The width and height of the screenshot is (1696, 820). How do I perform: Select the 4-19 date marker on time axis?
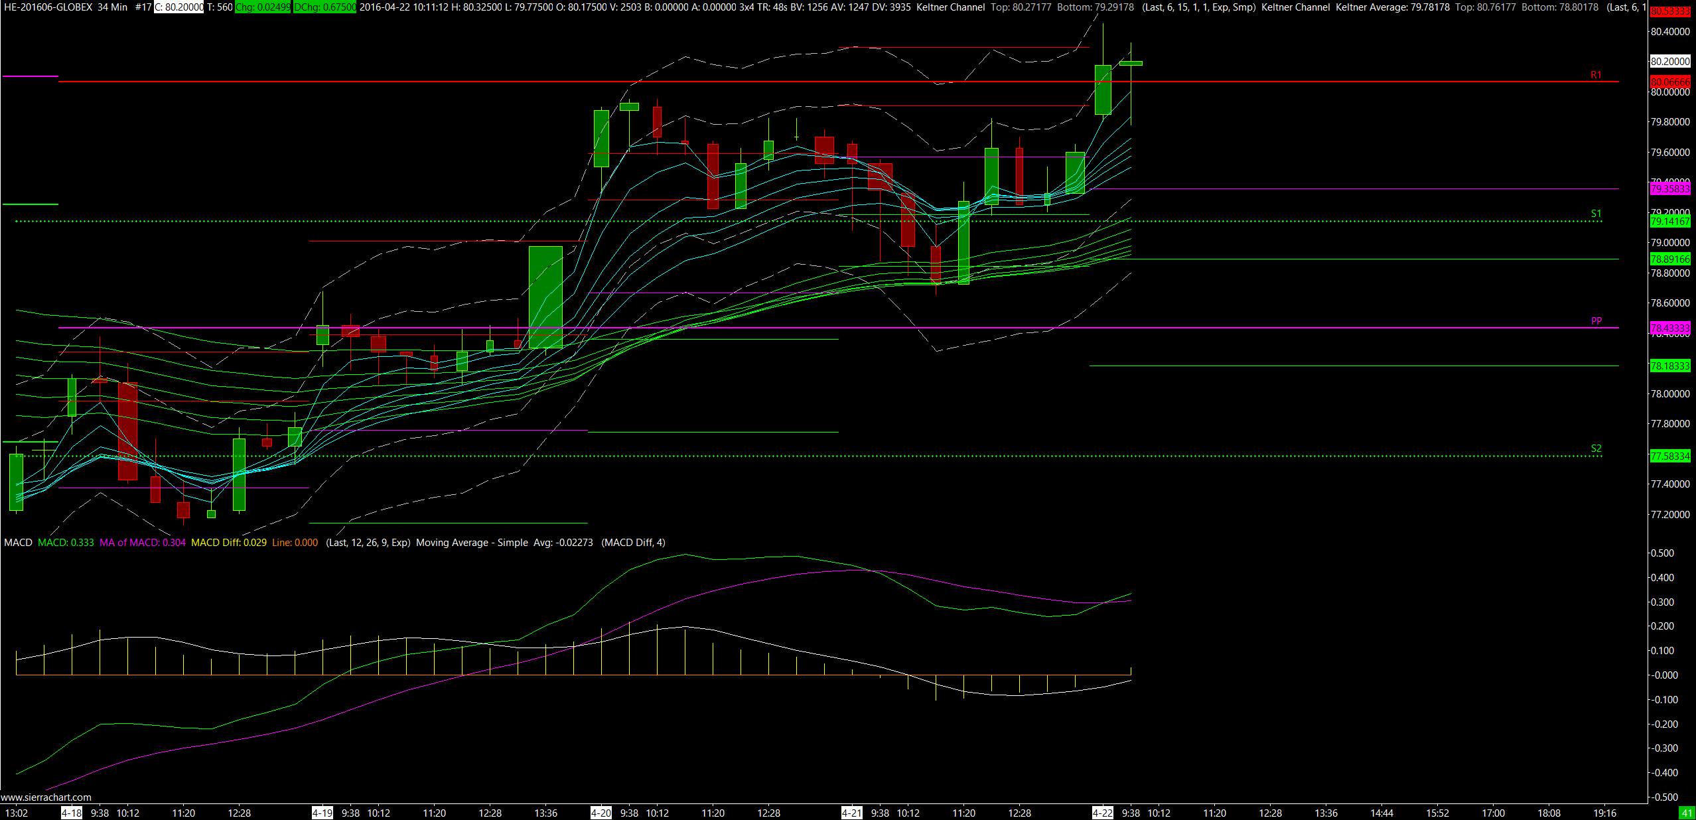(x=322, y=813)
